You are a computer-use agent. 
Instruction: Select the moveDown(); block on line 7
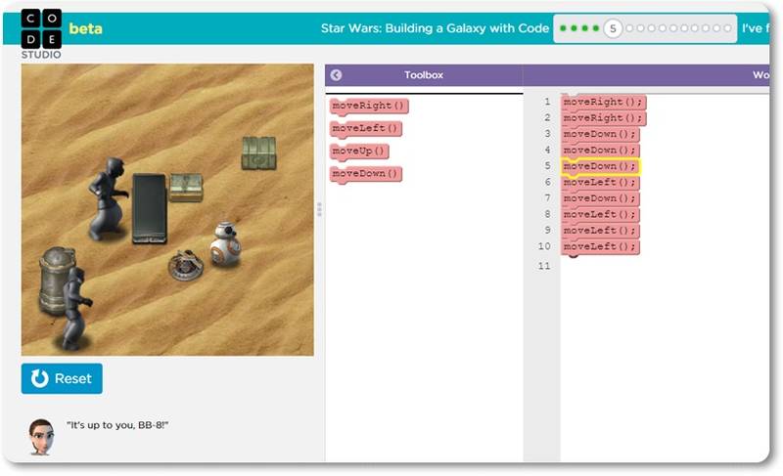click(600, 198)
